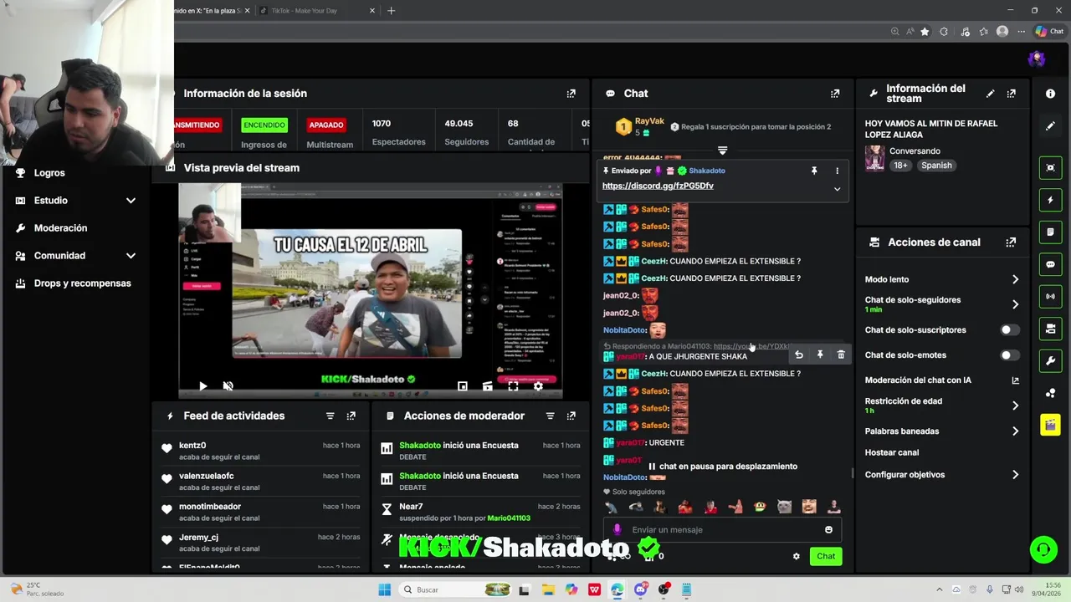Viewport: 1071px width, 602px height.
Task: Pop out the Información del stream panel
Action: (x=1012, y=94)
